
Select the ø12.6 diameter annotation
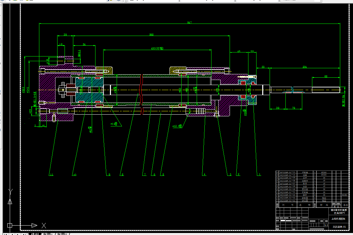click(x=178, y=126)
